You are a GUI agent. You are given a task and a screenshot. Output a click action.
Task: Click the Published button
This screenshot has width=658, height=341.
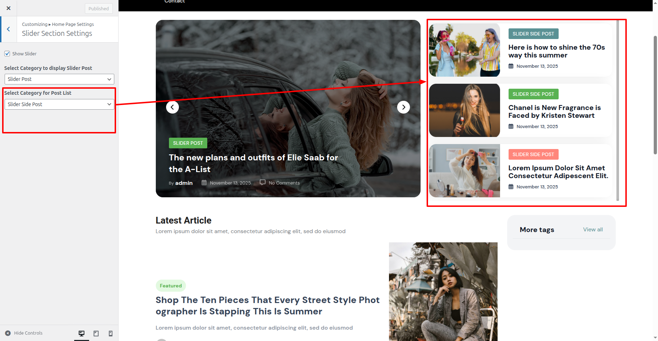pos(99,9)
